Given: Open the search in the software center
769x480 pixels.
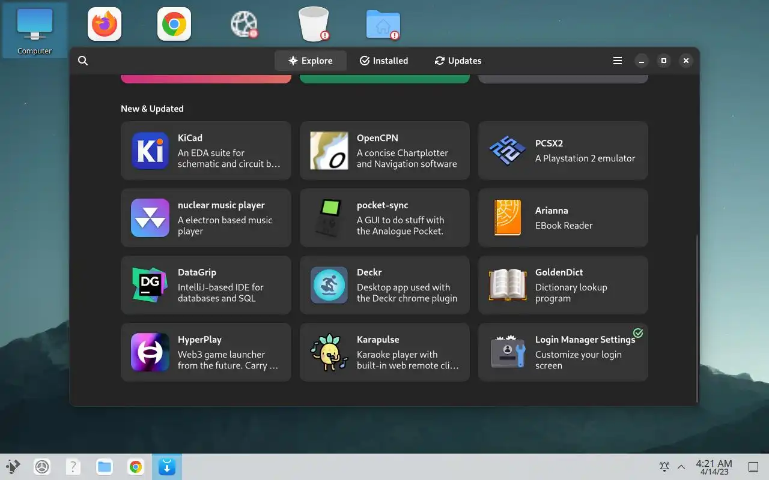Looking at the screenshot, I should [83, 61].
